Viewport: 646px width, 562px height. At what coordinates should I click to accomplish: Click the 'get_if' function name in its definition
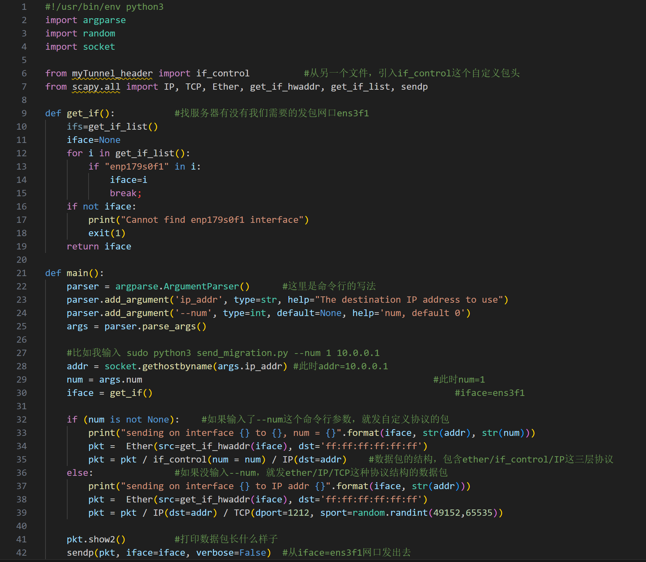pos(83,114)
